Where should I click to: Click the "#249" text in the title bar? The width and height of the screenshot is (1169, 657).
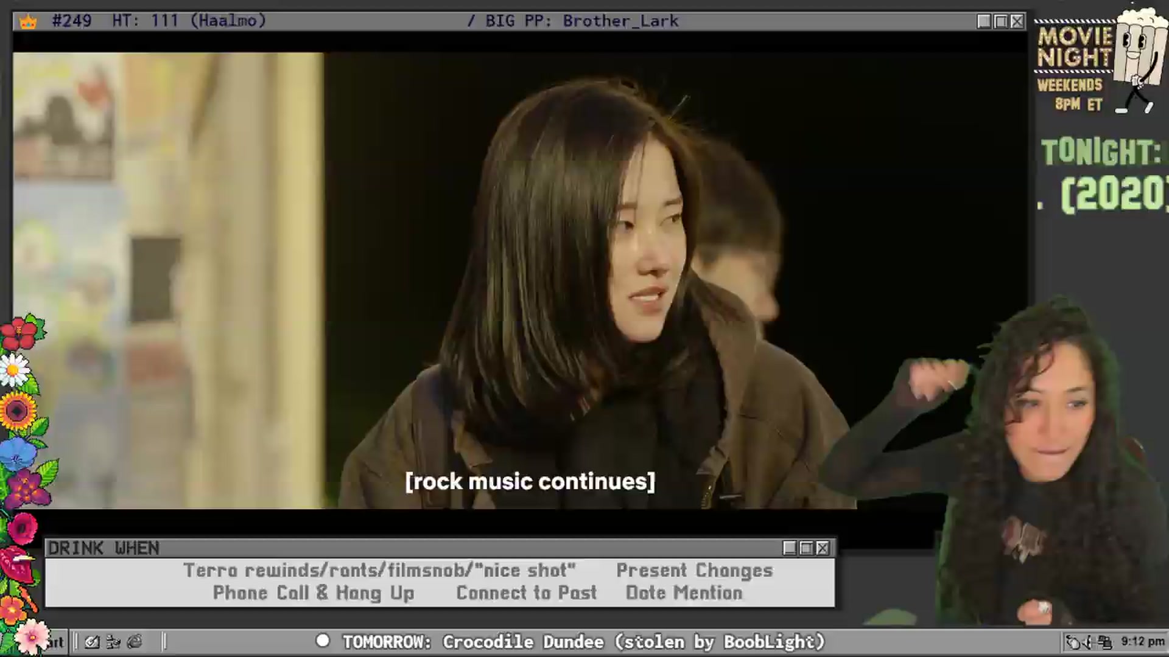click(x=72, y=21)
